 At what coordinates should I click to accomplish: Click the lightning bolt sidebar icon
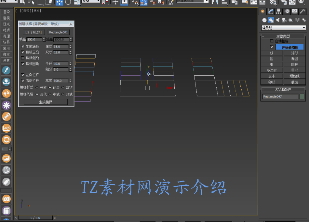click(7, 70)
